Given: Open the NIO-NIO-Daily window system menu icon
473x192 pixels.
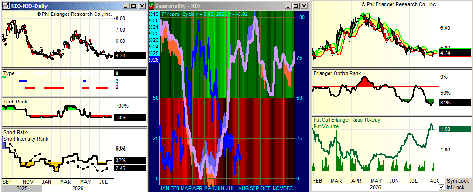Looking at the screenshot, I should click(6, 6).
